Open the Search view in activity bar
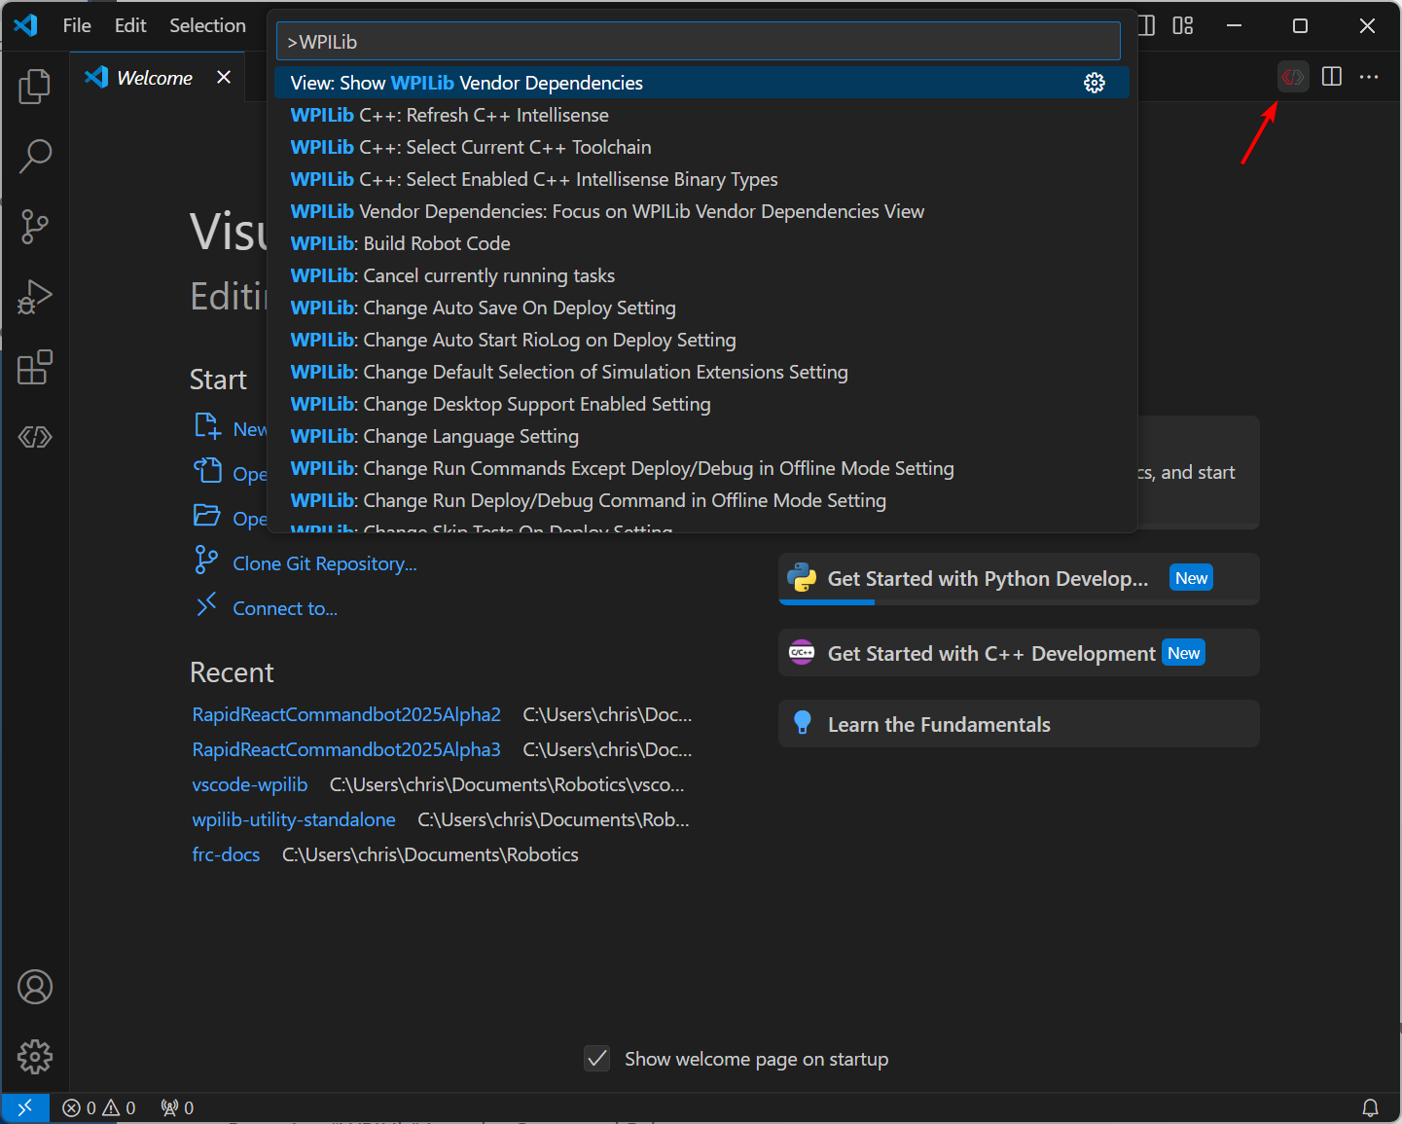Screen dimensions: 1402x1124 click(35, 156)
